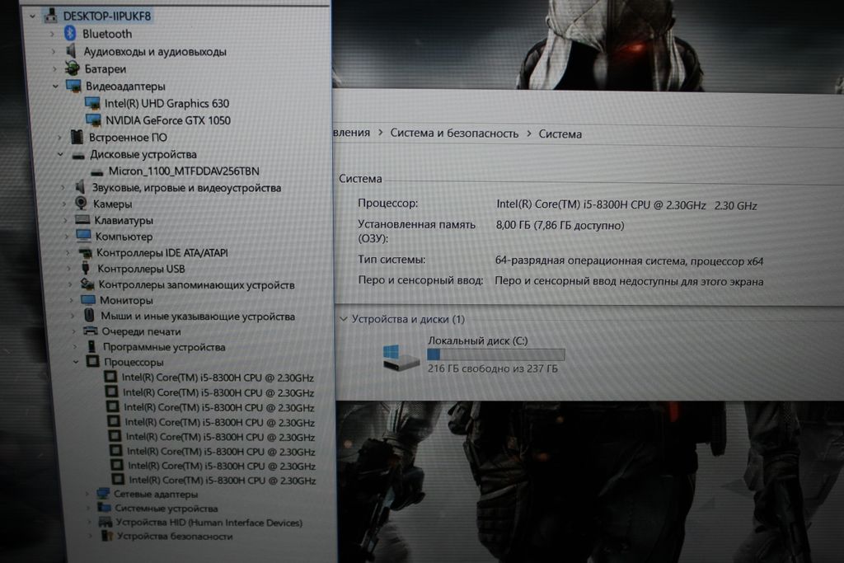Click the icon beside Устройства безопасности

pos(107,536)
